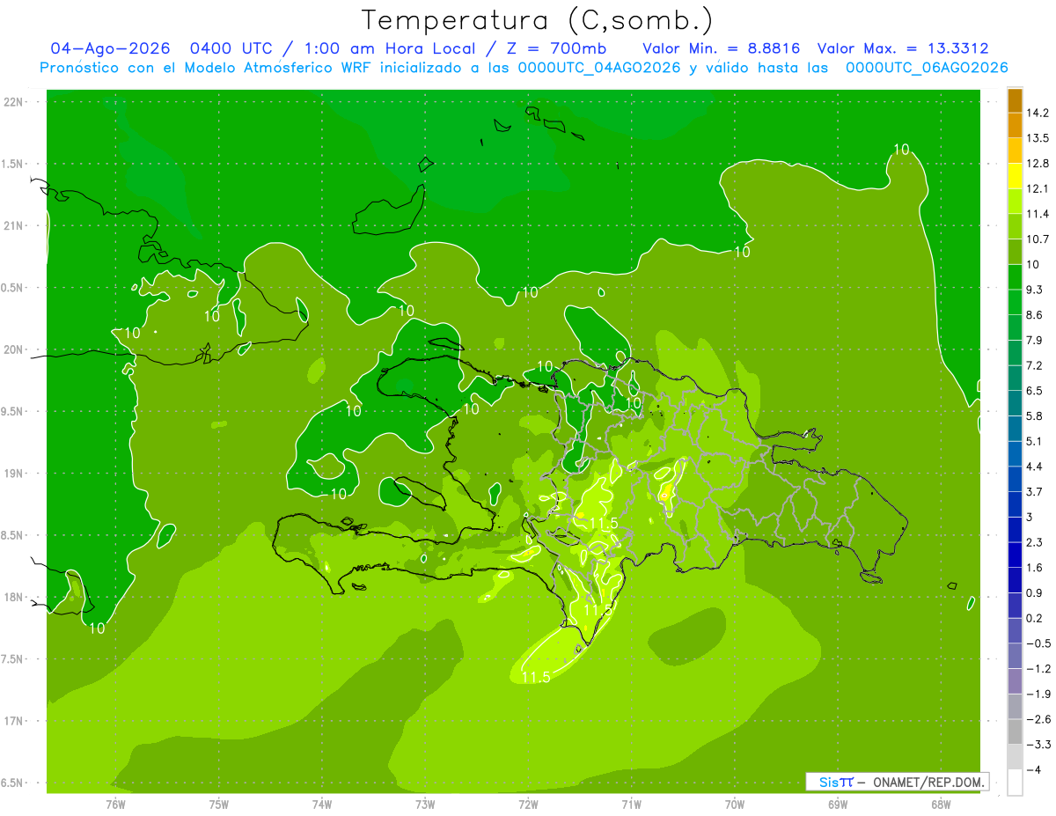This screenshot has height=816, width=1056.
Task: Click the 76W longitude axis label
Action: pos(115,804)
